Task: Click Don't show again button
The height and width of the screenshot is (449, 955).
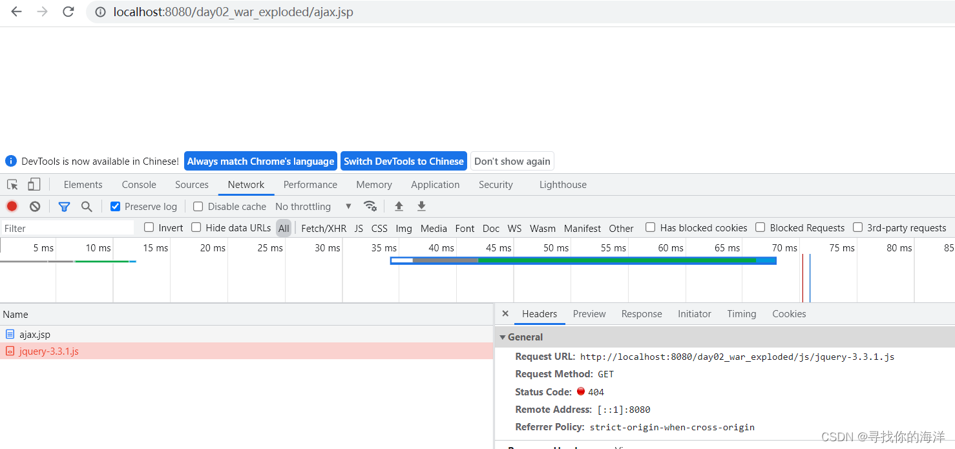Action: point(512,162)
